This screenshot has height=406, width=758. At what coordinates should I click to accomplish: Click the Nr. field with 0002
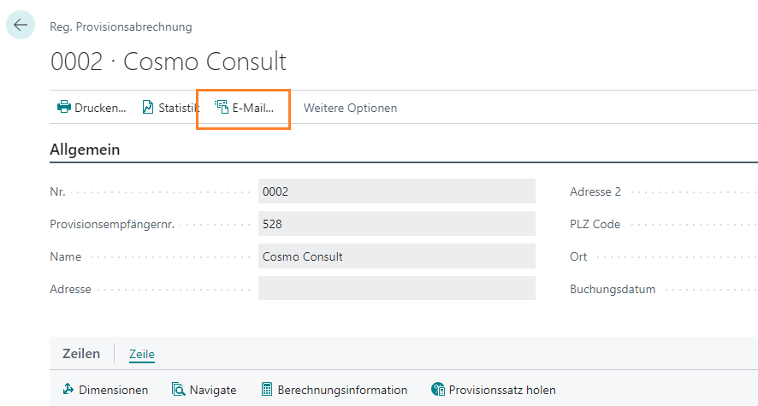point(396,191)
